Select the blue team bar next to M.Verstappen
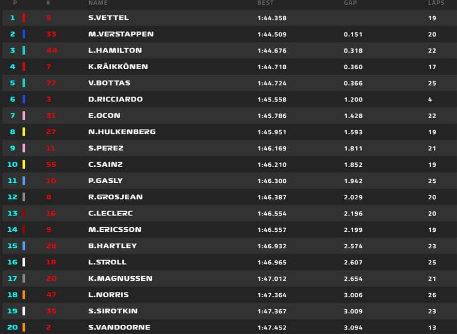 [24, 34]
